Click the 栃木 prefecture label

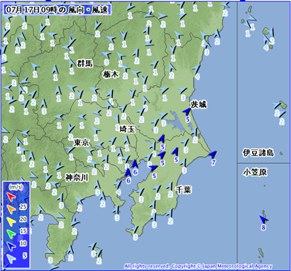pos(111,74)
